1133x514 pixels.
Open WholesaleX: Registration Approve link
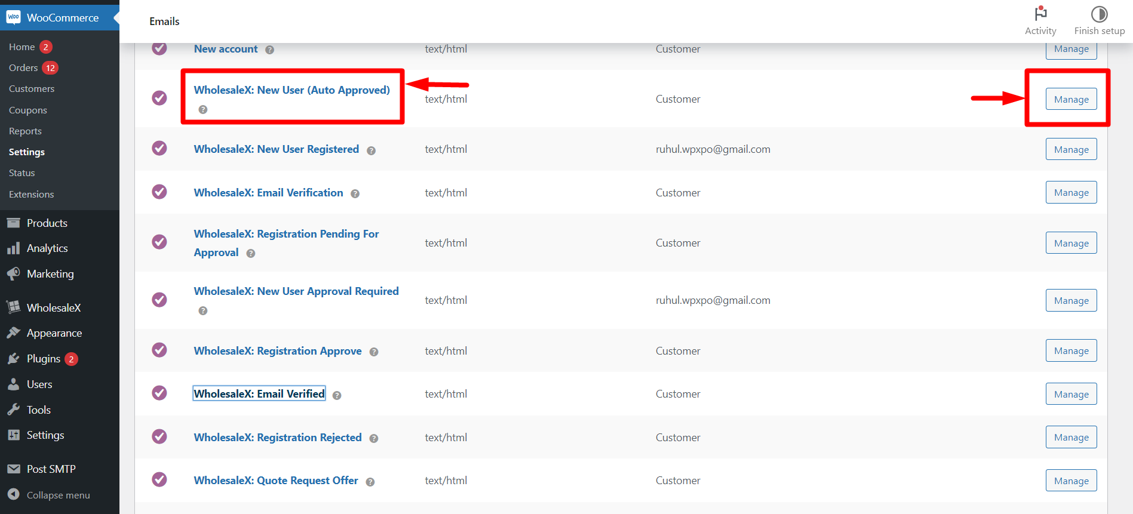(x=278, y=351)
